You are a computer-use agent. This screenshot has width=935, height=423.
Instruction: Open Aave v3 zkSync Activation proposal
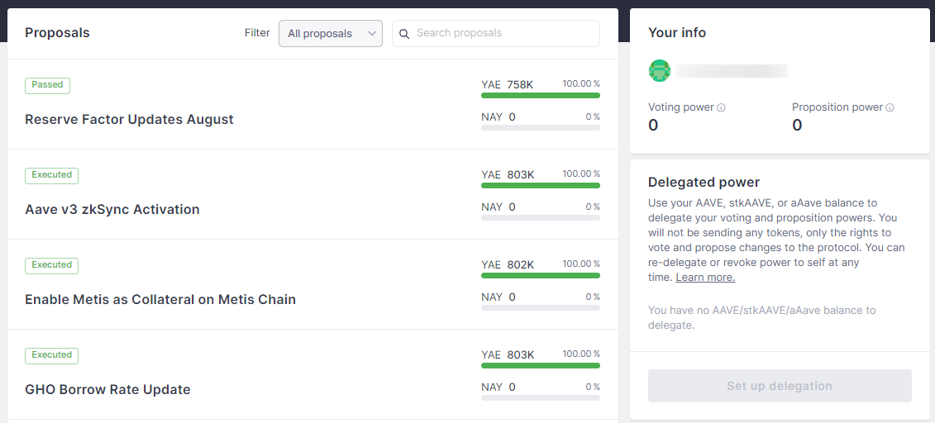112,210
